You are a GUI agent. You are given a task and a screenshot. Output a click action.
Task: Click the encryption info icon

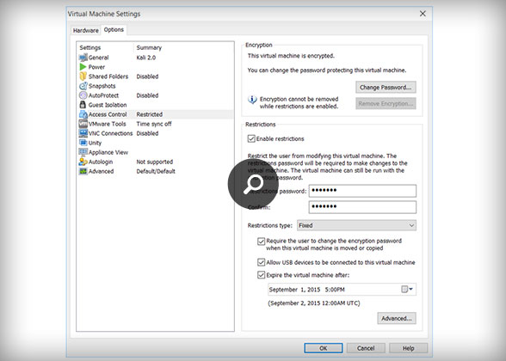click(252, 100)
